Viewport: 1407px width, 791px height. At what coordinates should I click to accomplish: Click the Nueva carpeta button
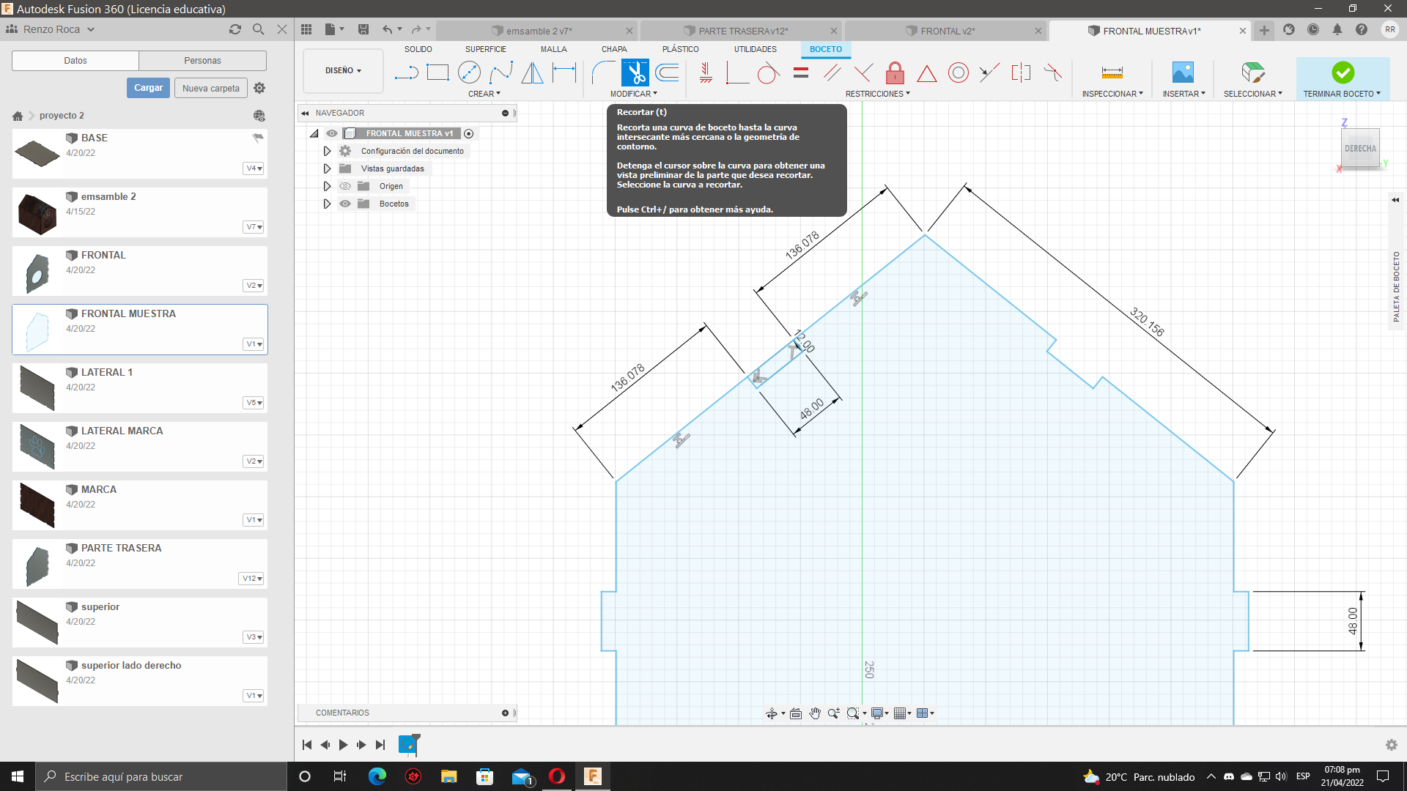[x=210, y=88]
